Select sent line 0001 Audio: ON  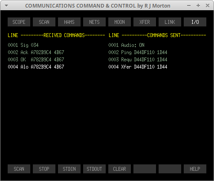pos(127,45)
